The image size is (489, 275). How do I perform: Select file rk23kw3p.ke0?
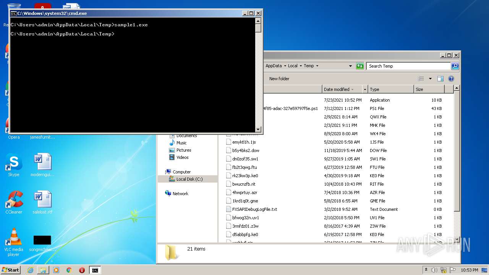click(x=245, y=176)
